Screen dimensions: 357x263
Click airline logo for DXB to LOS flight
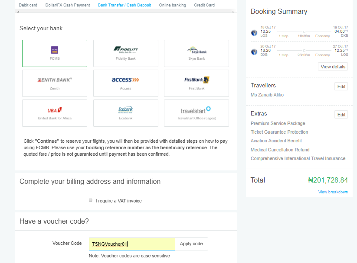(x=254, y=52)
